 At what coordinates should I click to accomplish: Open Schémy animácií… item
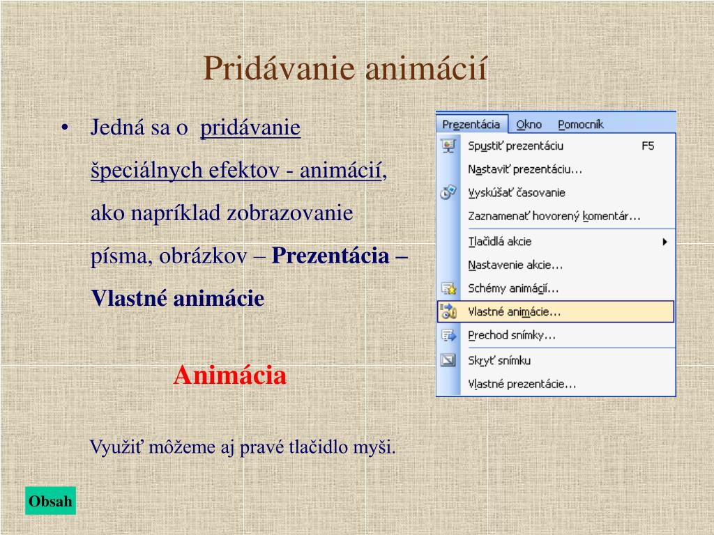pyautogui.click(x=556, y=288)
